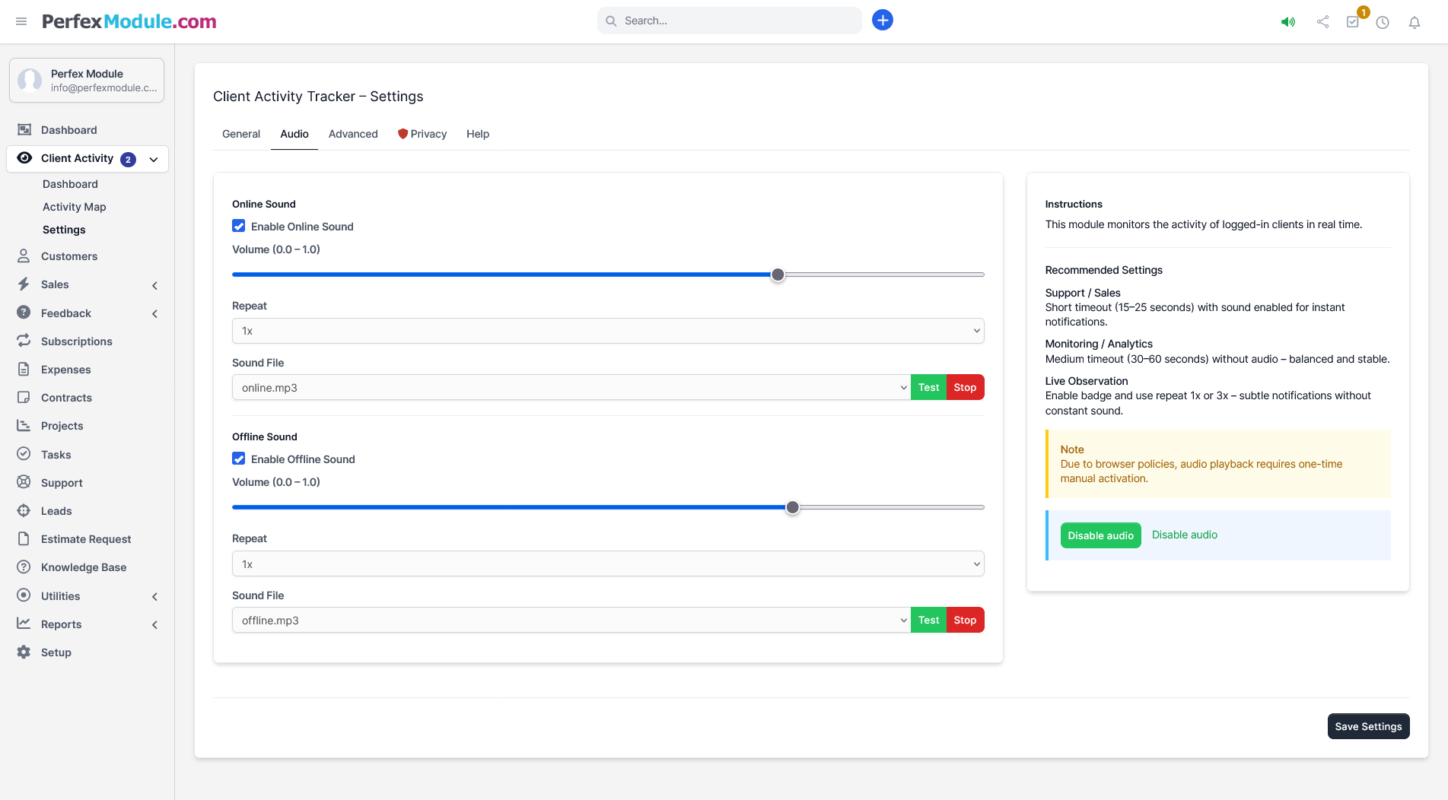This screenshot has width=1448, height=800.
Task: Click the Save Settings button
Action: point(1367,726)
